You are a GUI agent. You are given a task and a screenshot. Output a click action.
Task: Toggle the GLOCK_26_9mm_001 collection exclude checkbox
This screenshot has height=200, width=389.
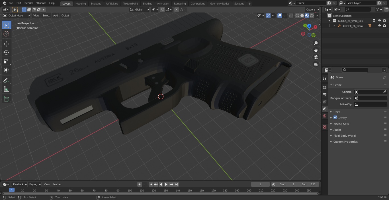374,21
